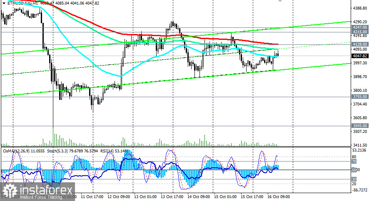Click the 3898.70 price axis value
This screenshot has width=369, height=201.
point(360,77)
